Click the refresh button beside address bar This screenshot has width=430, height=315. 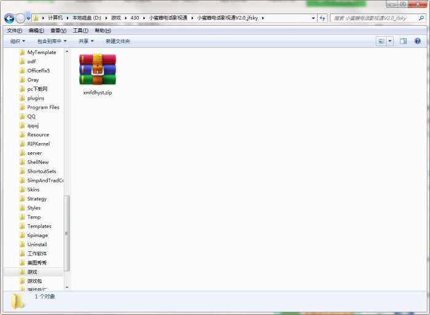pos(322,18)
